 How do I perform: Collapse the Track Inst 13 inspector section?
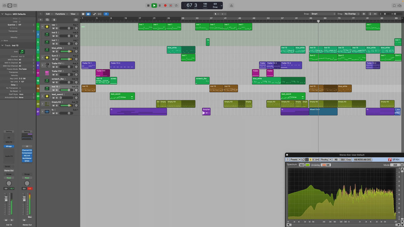[x=3, y=45]
